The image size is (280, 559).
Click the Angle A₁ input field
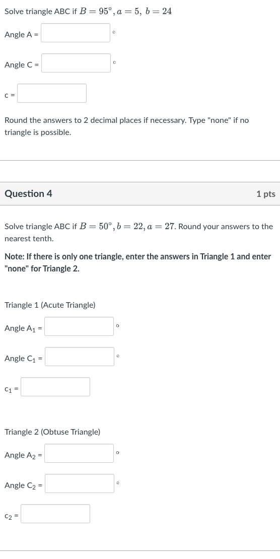(79, 326)
